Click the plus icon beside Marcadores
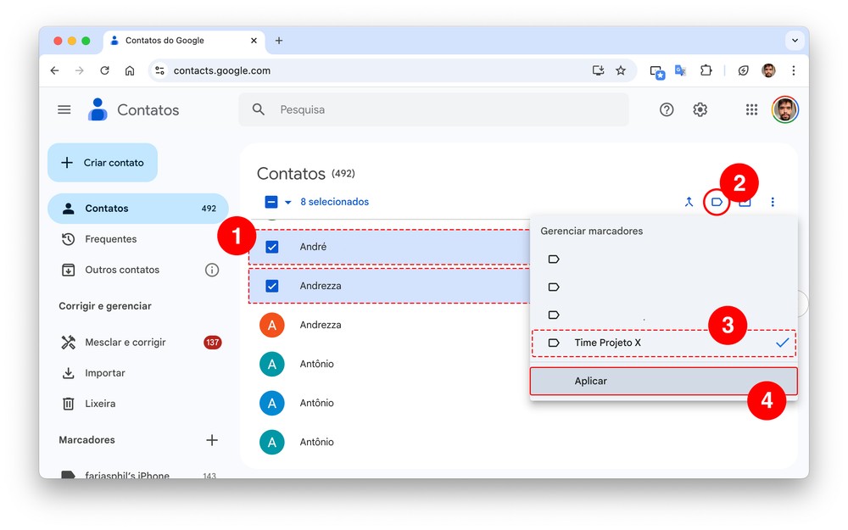 click(212, 440)
